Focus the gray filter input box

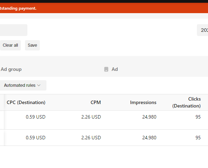click(14, 30)
